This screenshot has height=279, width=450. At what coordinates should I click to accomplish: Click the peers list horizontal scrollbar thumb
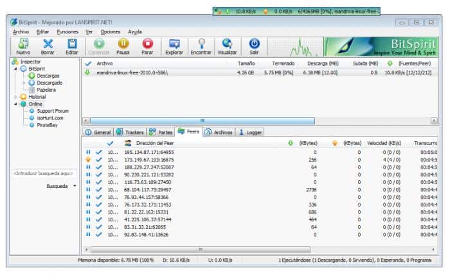[x=201, y=249]
